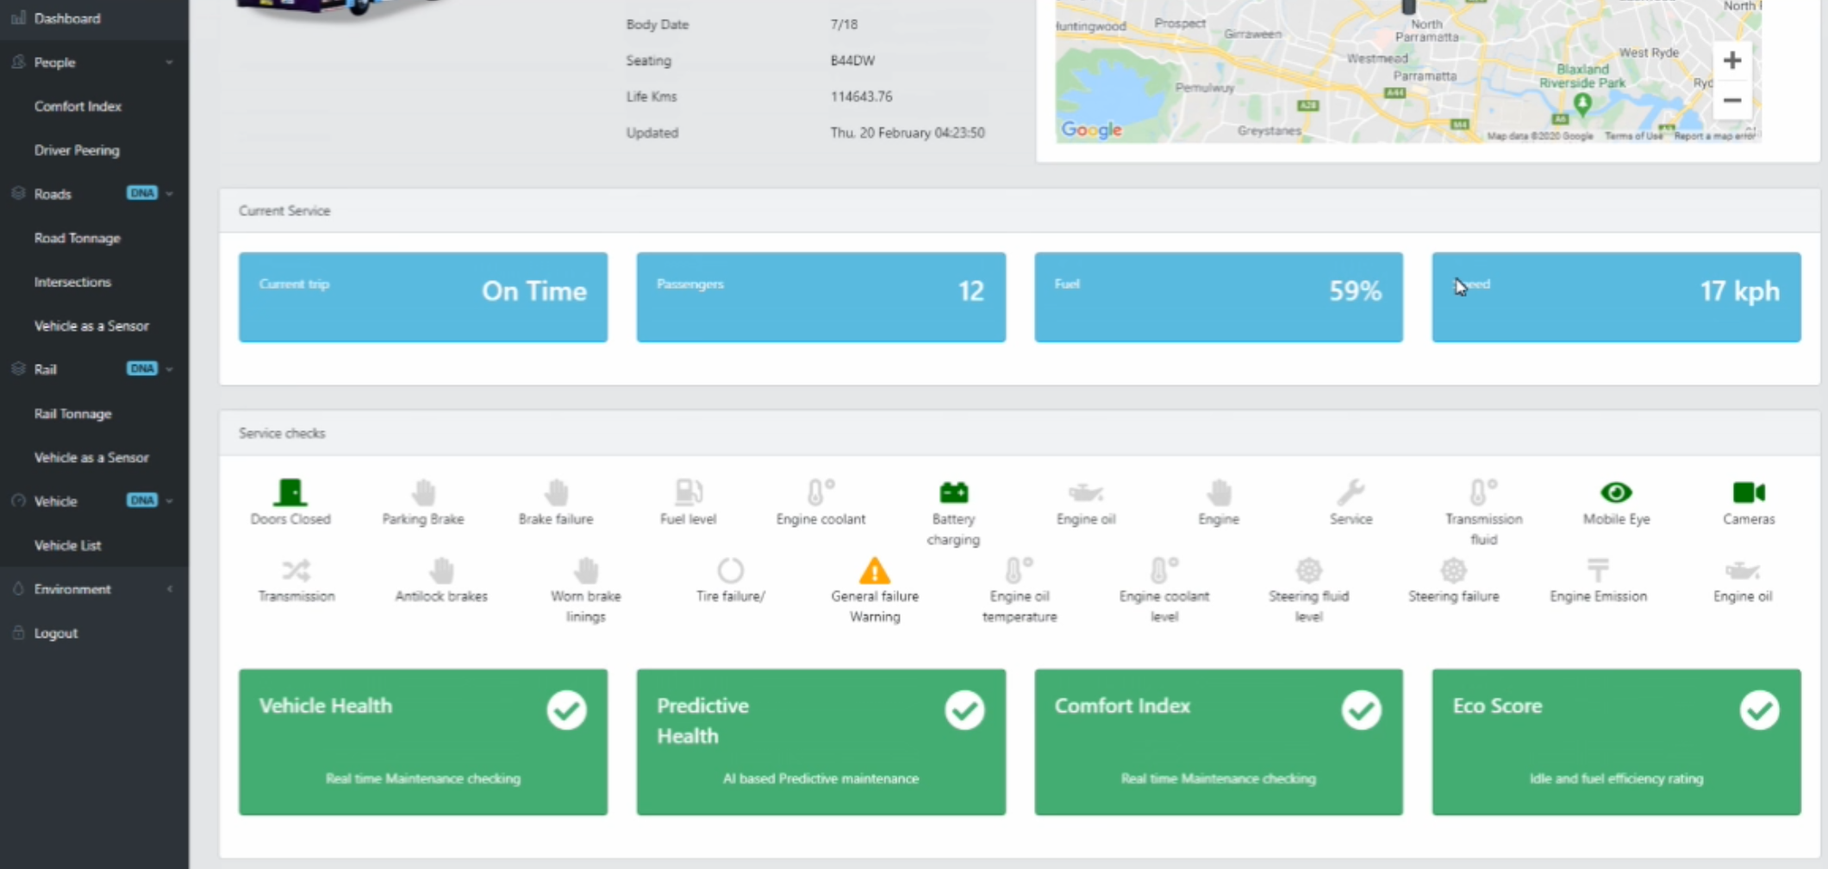The width and height of the screenshot is (1828, 869).
Task: Collapse the Rail sidebar section
Action: pos(94,369)
